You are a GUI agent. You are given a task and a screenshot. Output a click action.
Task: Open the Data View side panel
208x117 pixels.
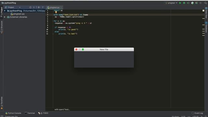206,13
